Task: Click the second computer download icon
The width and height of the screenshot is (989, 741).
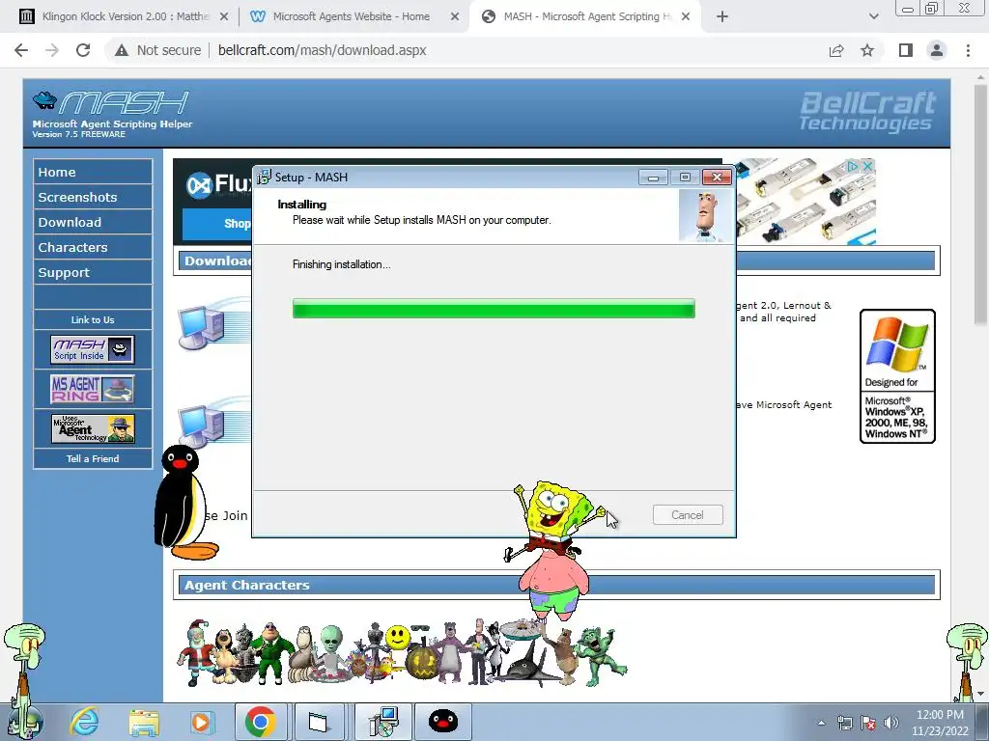Action: 202,425
